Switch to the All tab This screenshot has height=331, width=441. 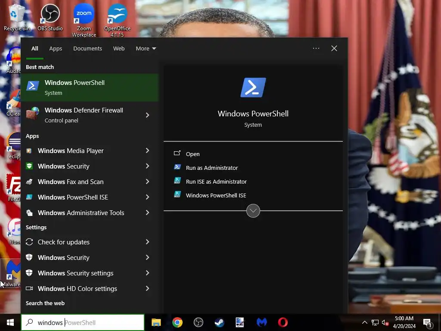pyautogui.click(x=34, y=48)
